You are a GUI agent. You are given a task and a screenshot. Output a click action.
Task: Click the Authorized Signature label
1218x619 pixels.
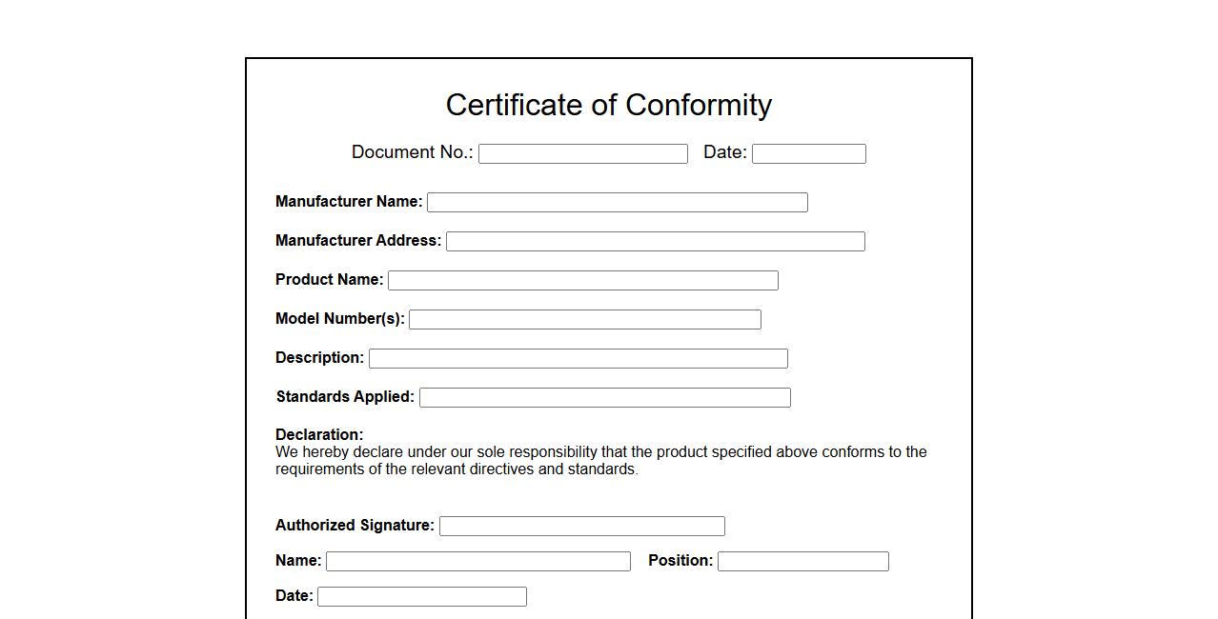(x=355, y=526)
